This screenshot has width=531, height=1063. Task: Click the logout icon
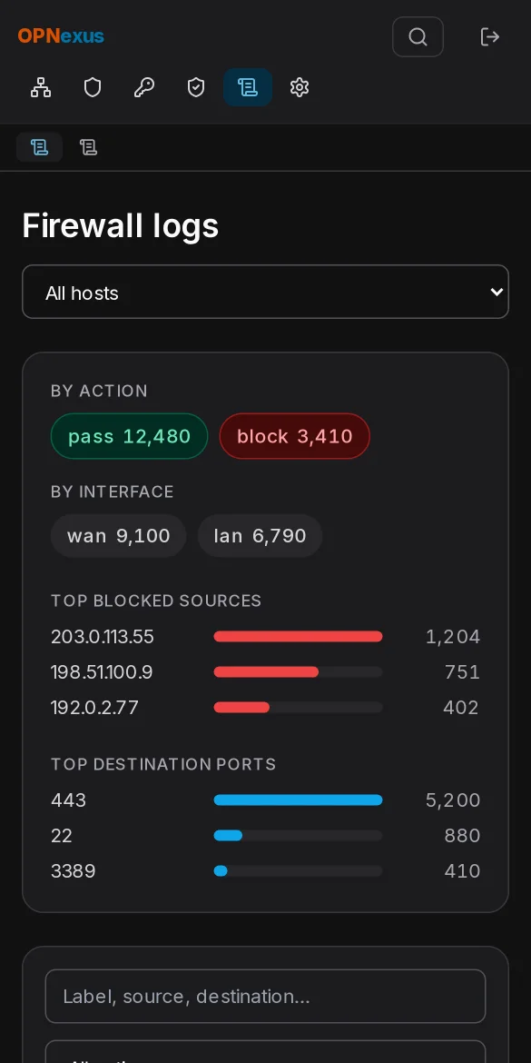point(489,36)
